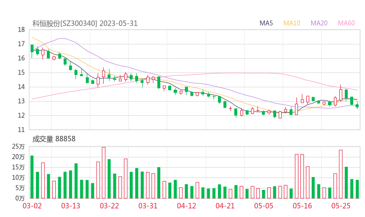365x217 pixels.
Task: Click the price axis label 16
Action: [21, 58]
